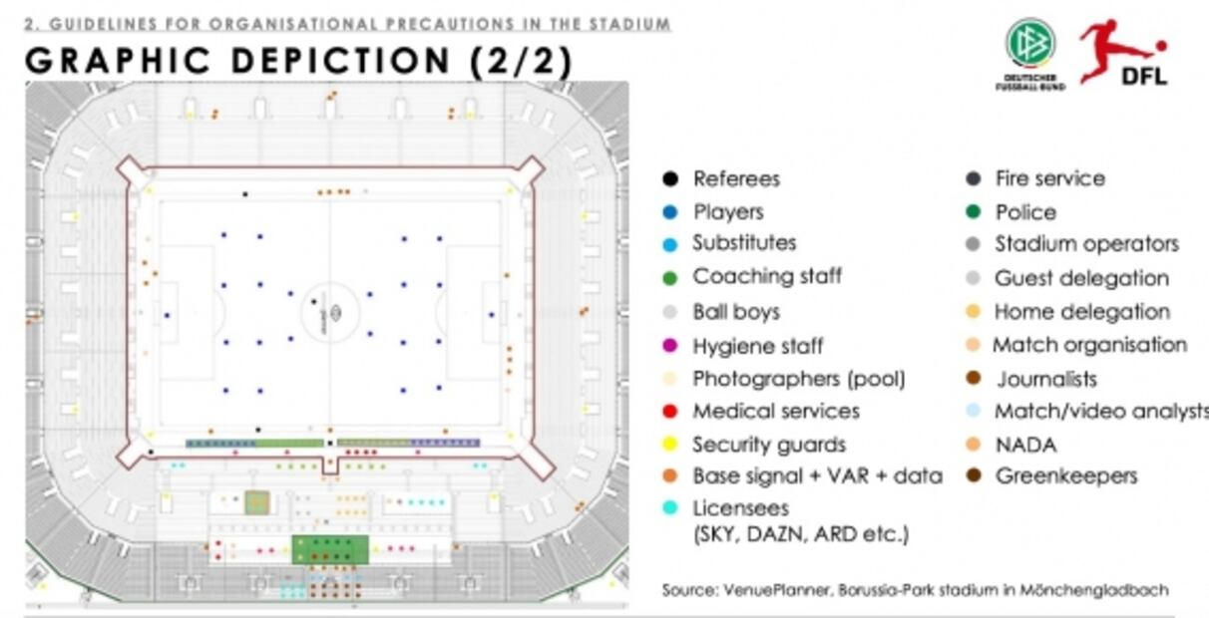Click the cyan Licensees legend dot
Image resolution: width=1209 pixels, height=618 pixels.
[x=670, y=508]
